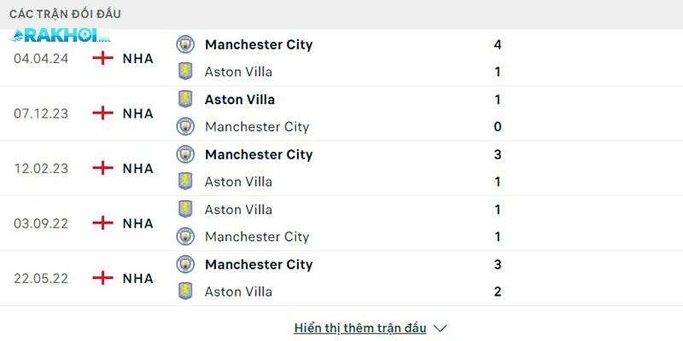Click Manchester City crest in 04.04.24 match
The height and width of the screenshot is (341, 683).
185,44
